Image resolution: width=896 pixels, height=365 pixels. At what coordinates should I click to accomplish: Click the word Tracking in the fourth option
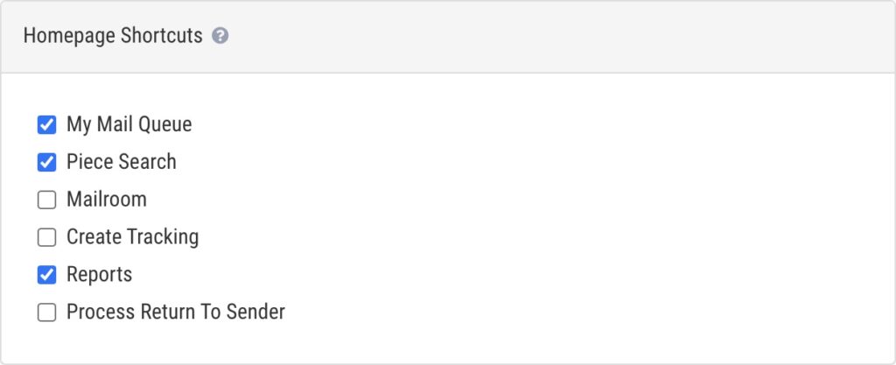click(164, 237)
